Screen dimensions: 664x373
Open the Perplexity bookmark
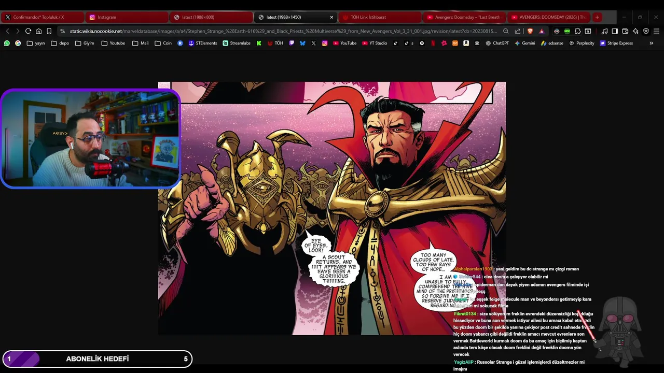click(x=582, y=43)
